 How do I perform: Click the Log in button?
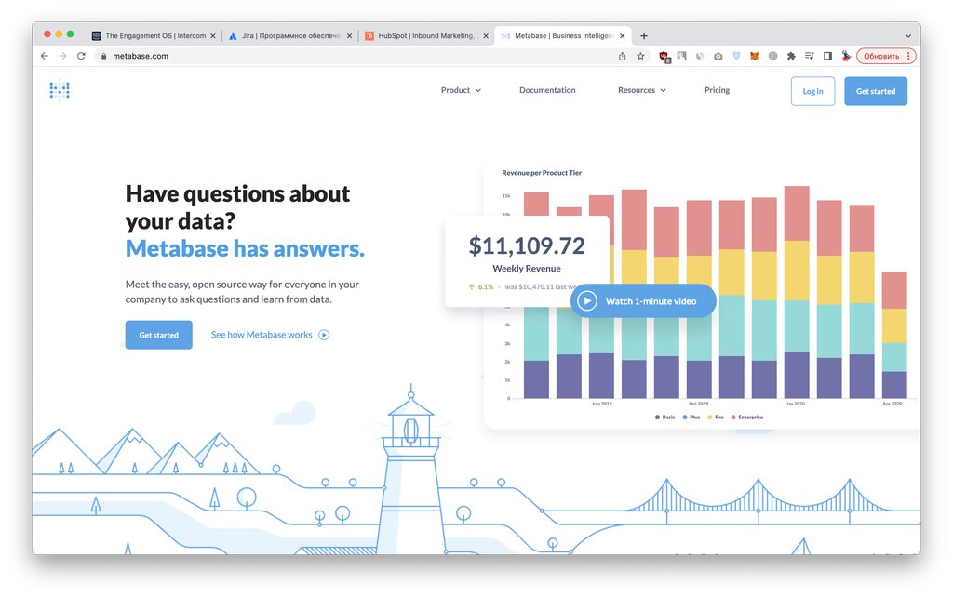(812, 91)
